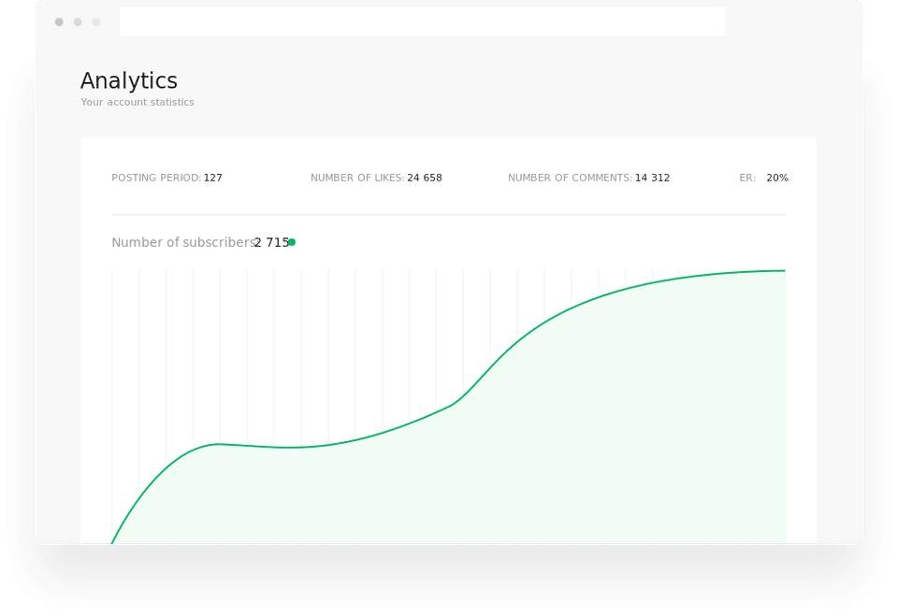Select the 20% engagement rate value
Image resolution: width=898 pixels, height=616 pixels.
[777, 178]
